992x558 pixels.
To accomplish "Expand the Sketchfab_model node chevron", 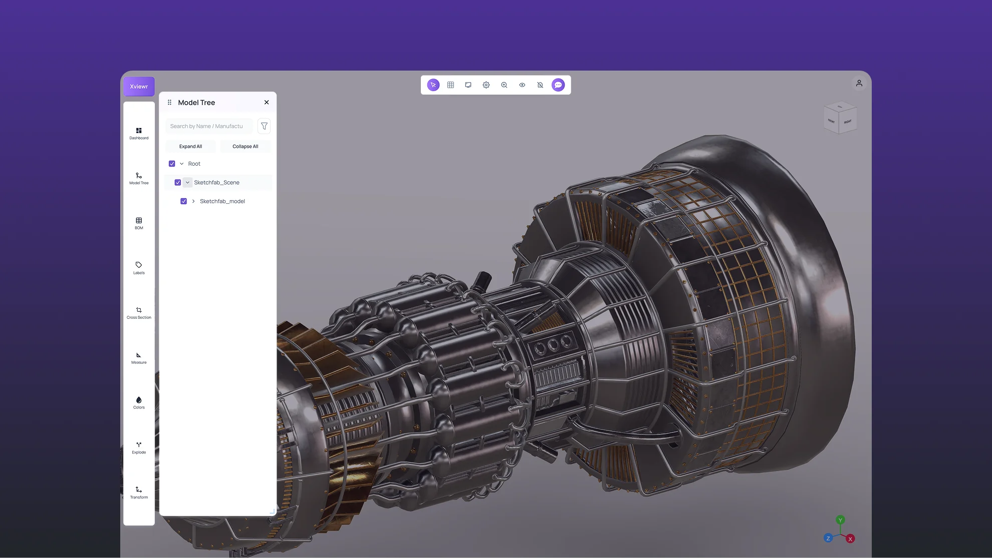I will coord(193,201).
